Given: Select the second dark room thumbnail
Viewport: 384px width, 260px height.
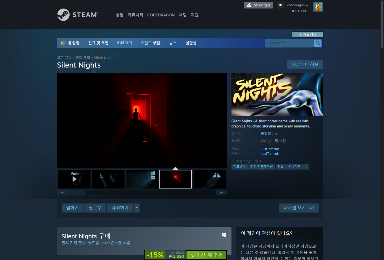Looking at the screenshot, I should [108, 179].
